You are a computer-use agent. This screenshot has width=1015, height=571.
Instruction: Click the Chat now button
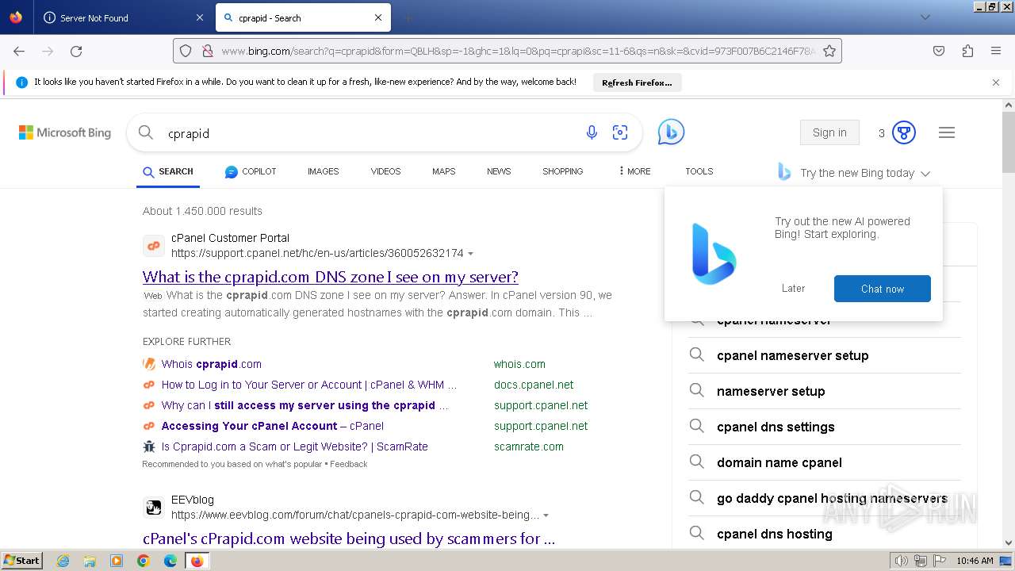tap(882, 289)
